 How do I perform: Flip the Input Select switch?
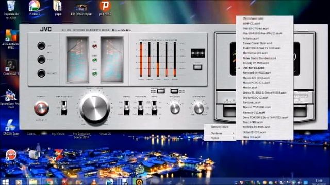click(x=64, y=107)
